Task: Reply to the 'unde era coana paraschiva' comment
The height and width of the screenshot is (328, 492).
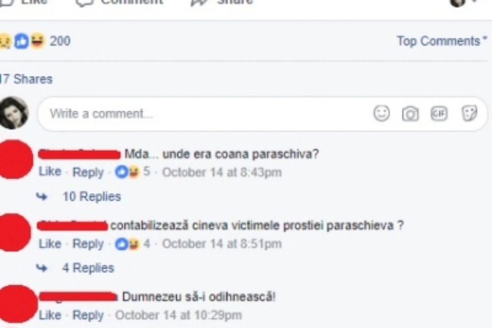Action: point(88,172)
